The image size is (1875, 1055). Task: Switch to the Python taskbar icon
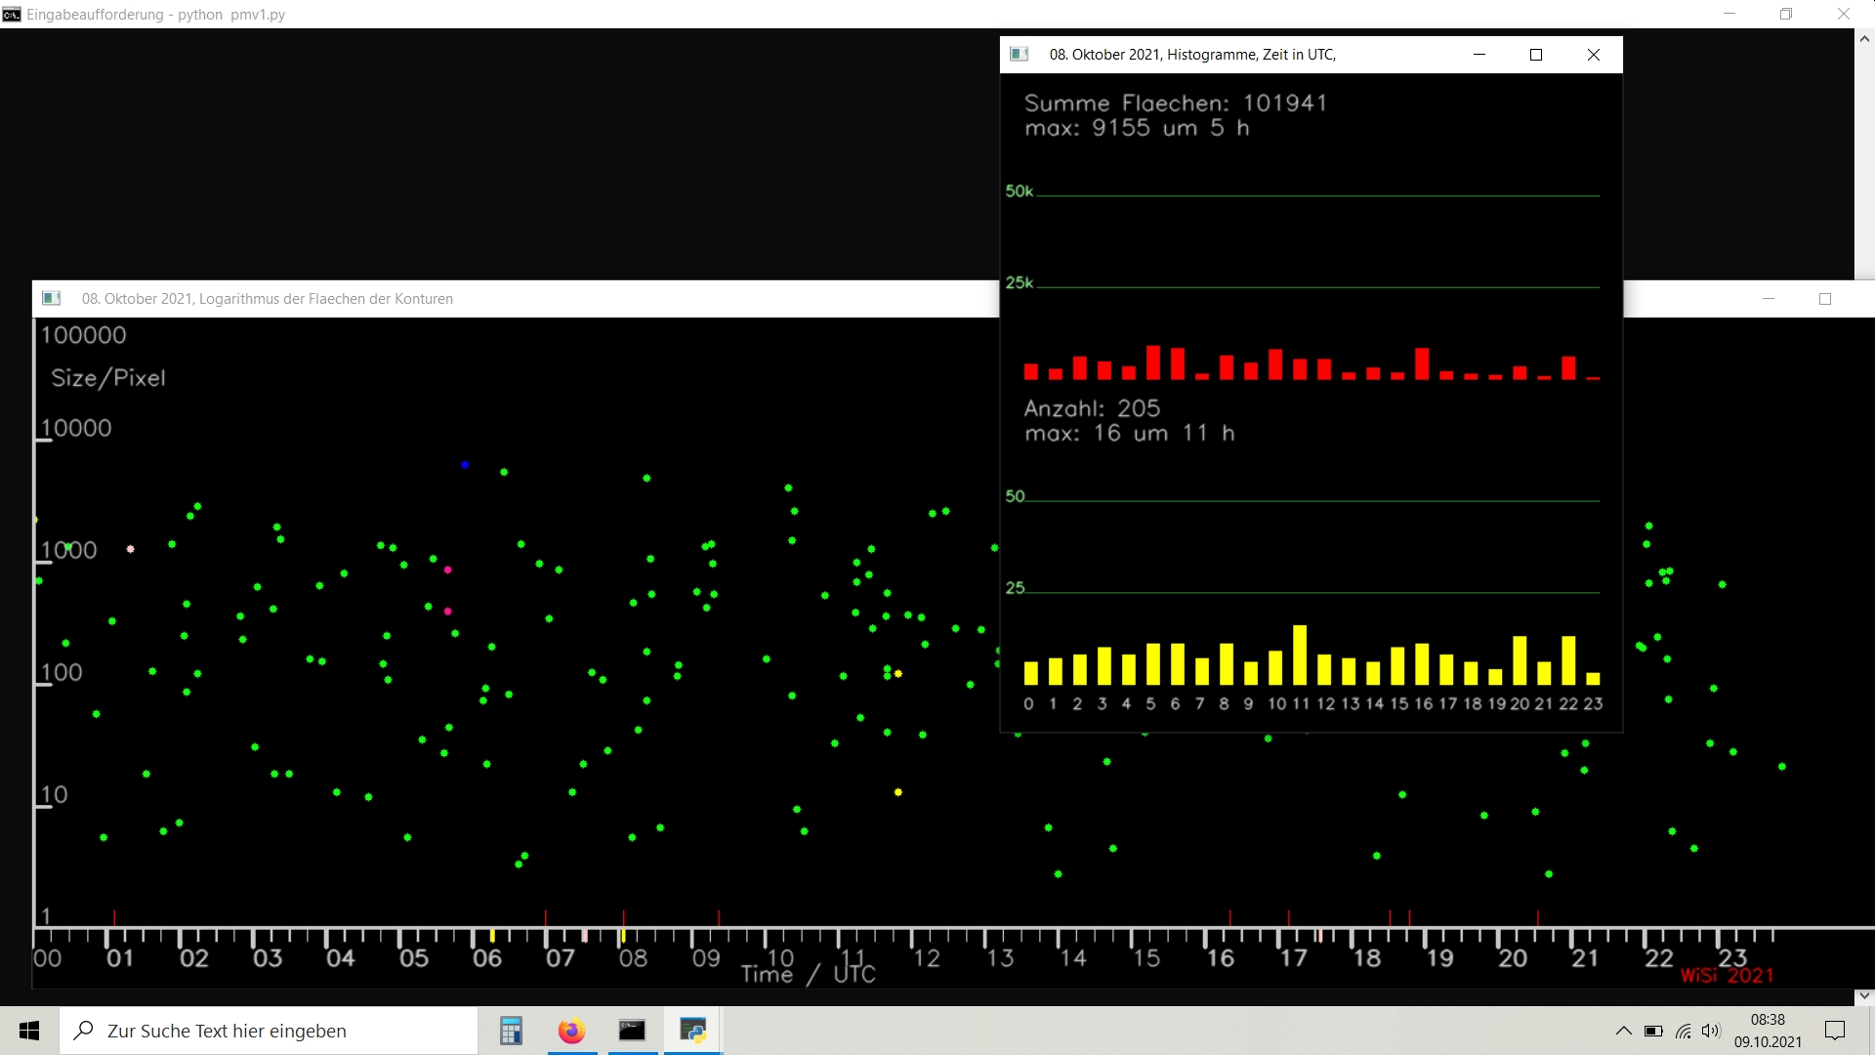click(693, 1031)
